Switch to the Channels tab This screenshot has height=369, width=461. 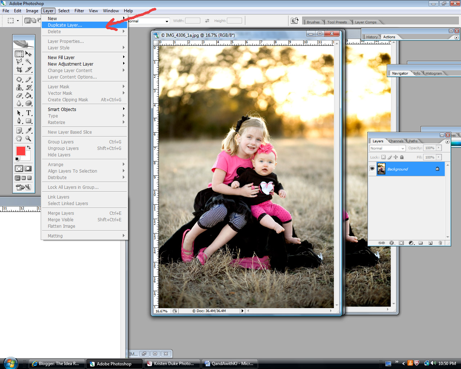(396, 141)
